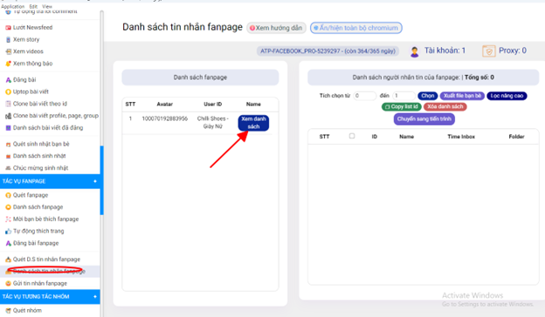This screenshot has height=317, width=545.
Task: Click the Tài khoản user avatar icon
Action: pos(414,51)
